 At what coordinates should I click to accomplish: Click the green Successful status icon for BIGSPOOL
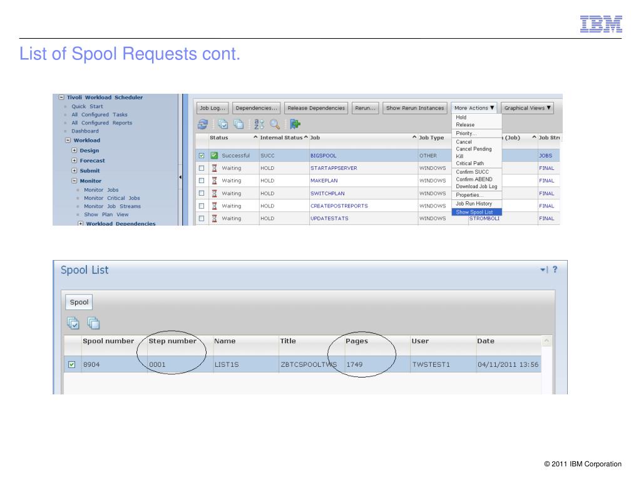pyautogui.click(x=214, y=156)
